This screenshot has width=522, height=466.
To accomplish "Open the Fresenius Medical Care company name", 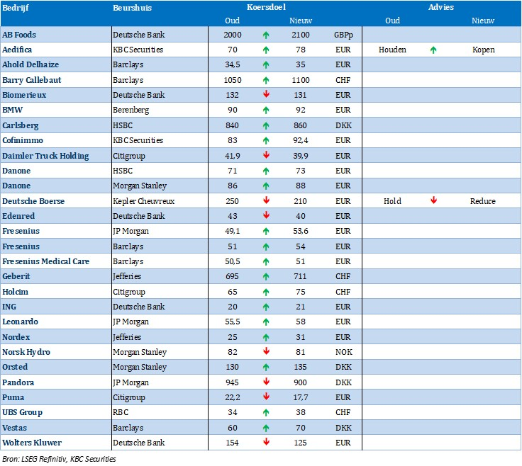I will [46, 261].
